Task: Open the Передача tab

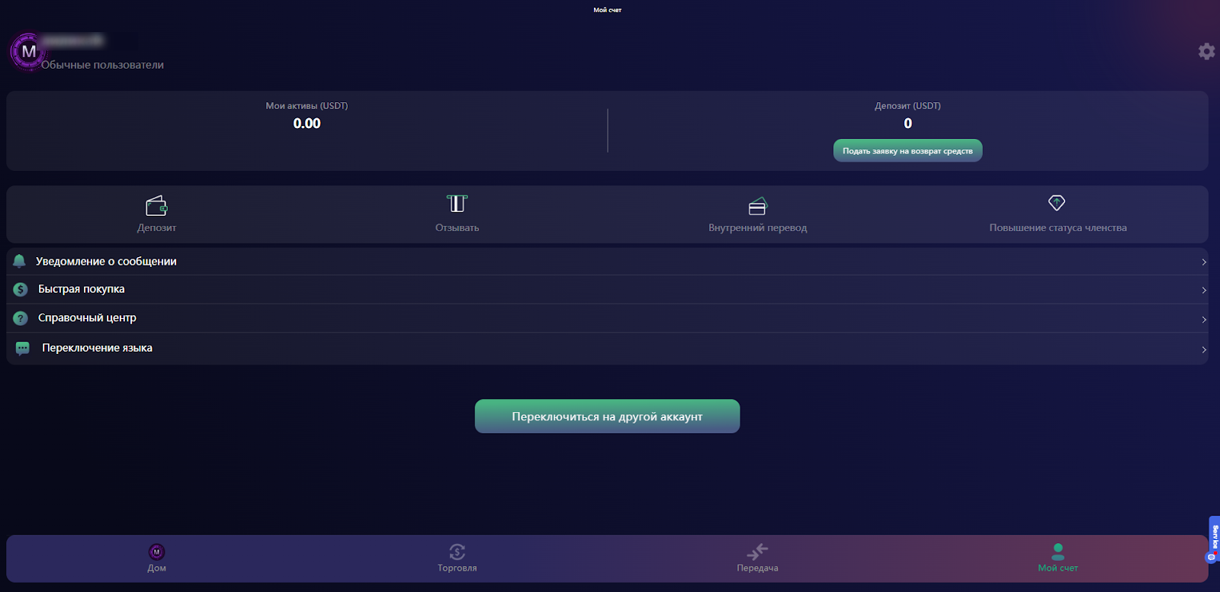Action: point(757,558)
